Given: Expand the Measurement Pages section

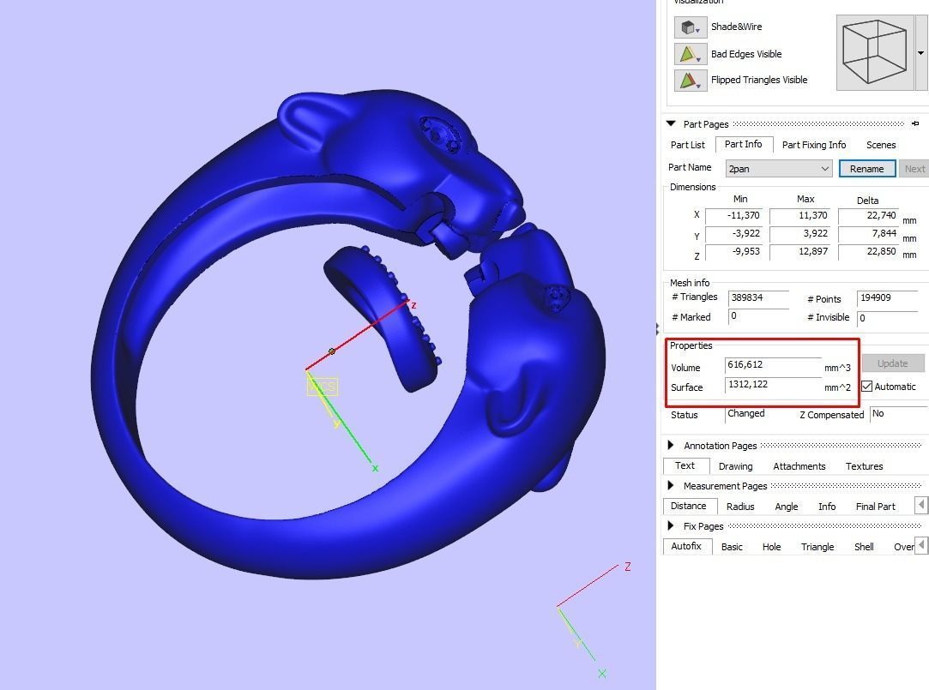Looking at the screenshot, I should (671, 485).
